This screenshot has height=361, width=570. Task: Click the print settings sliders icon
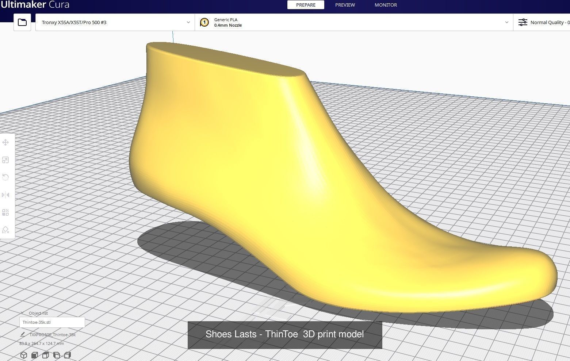[x=523, y=22]
